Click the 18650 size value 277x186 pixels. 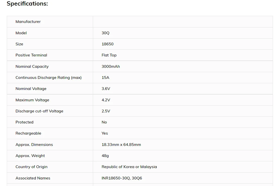click(x=107, y=44)
